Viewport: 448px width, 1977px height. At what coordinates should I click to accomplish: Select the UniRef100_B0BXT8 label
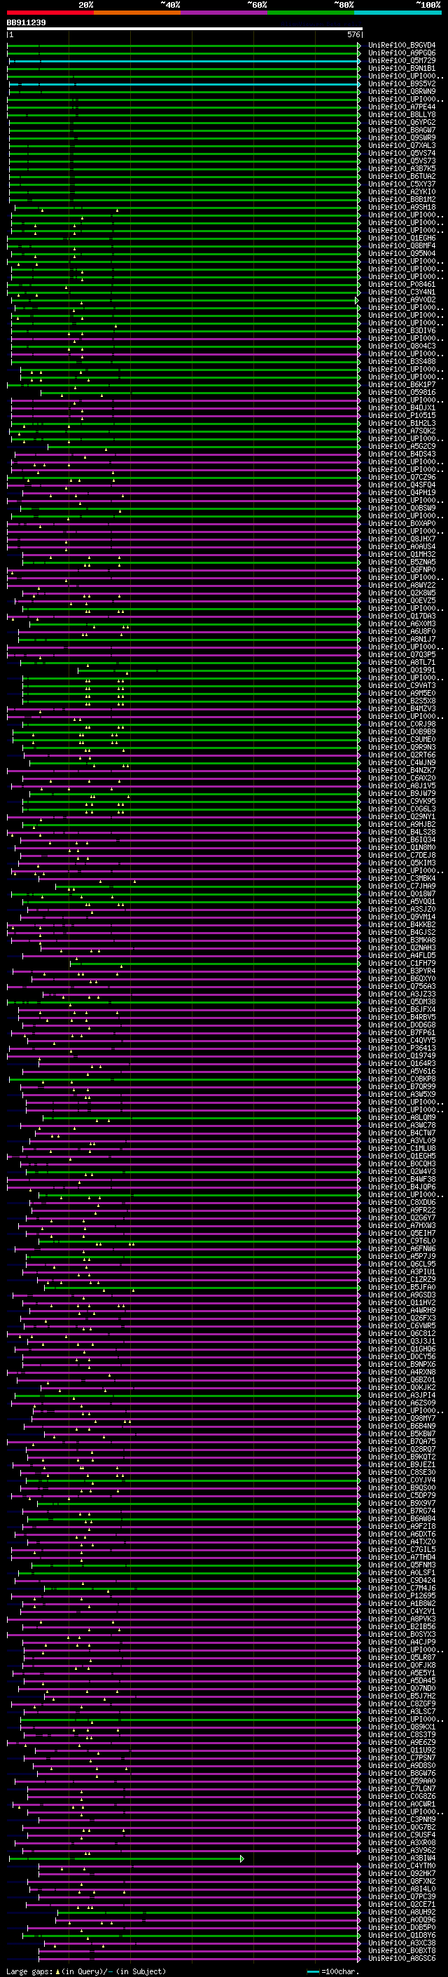(402, 1951)
